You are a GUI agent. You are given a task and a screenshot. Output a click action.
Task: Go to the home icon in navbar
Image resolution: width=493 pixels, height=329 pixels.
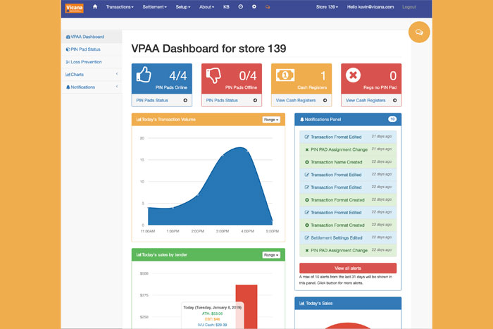pos(95,6)
